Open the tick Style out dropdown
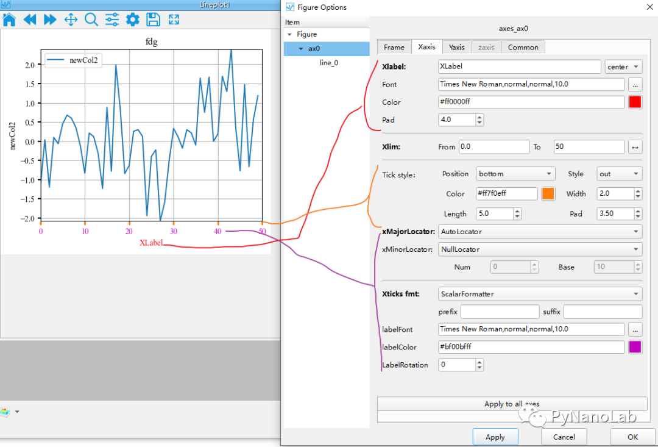The width and height of the screenshot is (658, 447). pos(620,174)
